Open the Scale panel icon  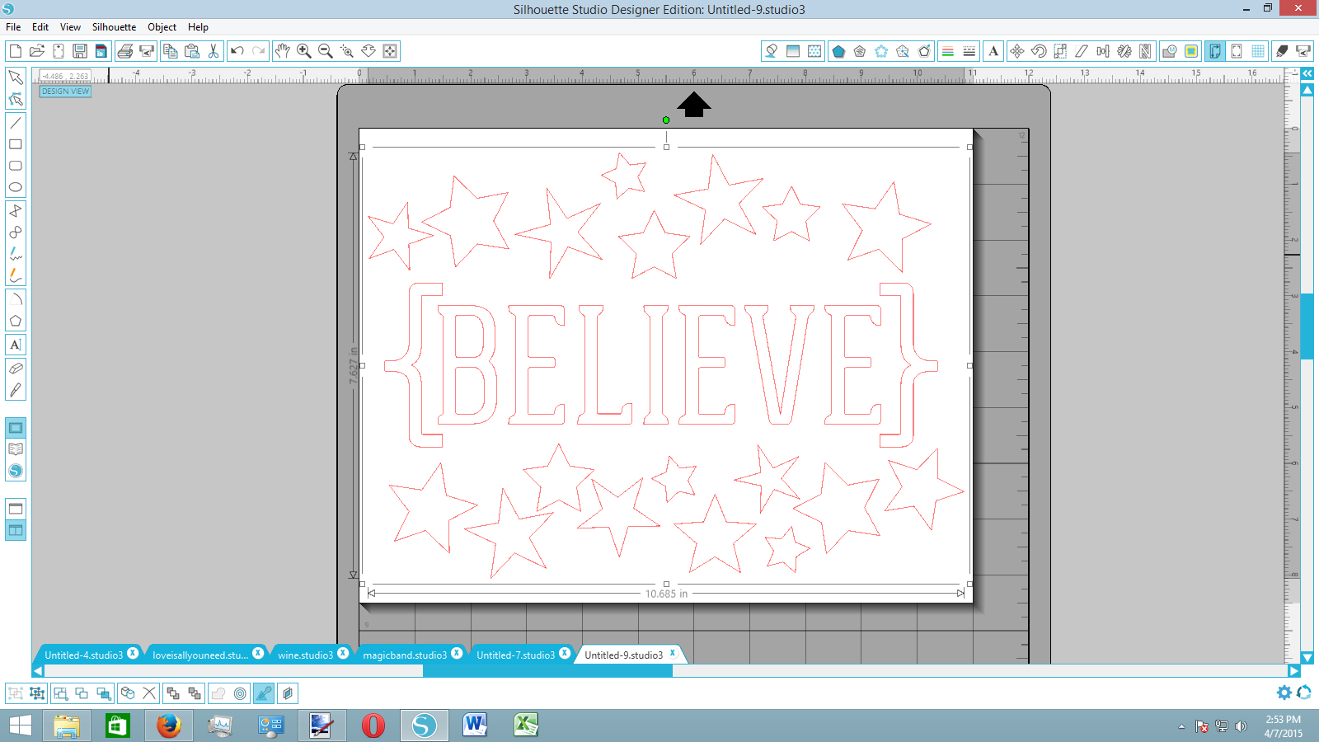click(x=1060, y=51)
